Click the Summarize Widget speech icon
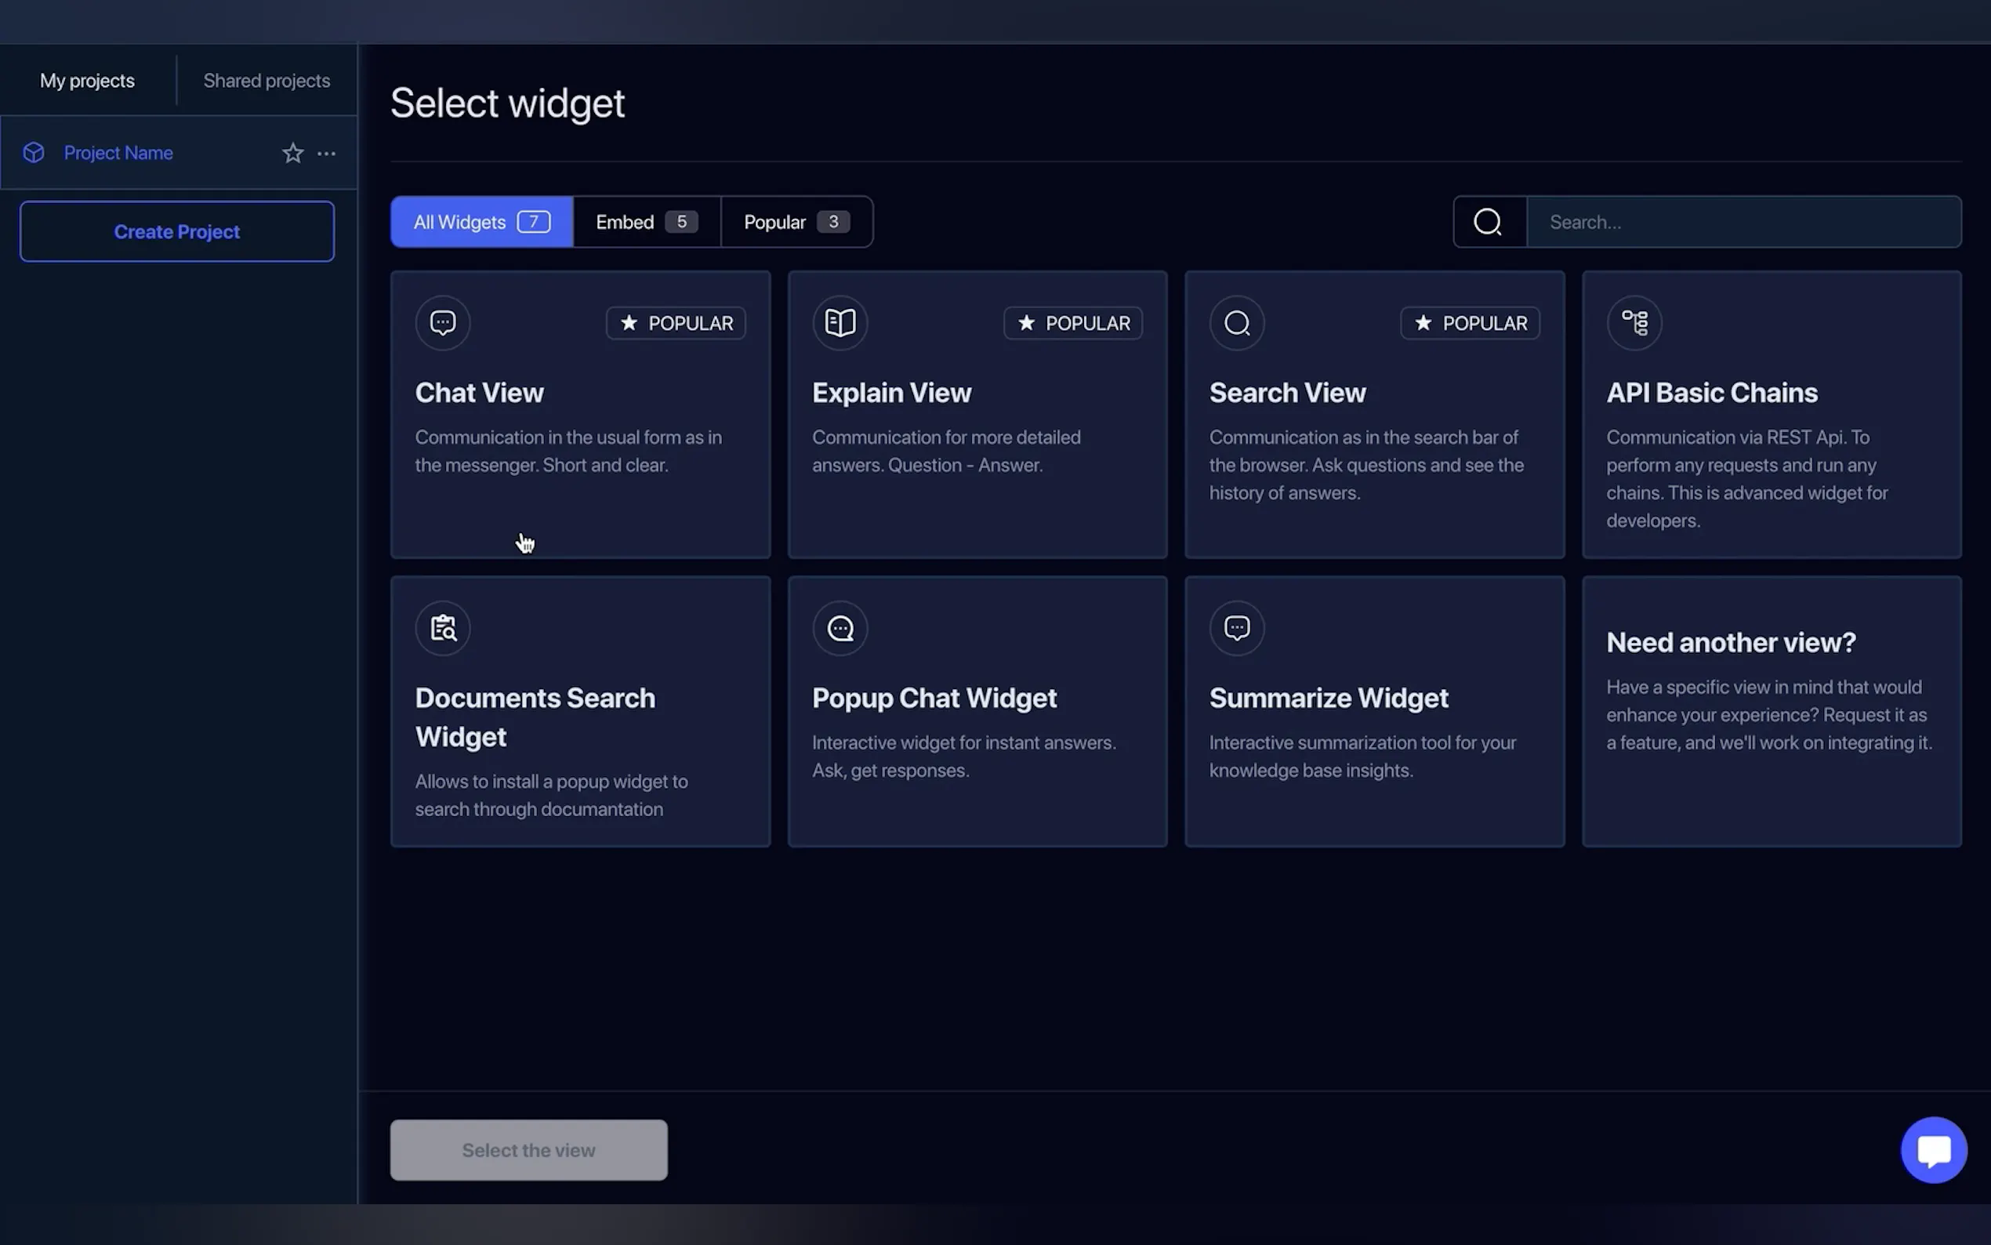The width and height of the screenshot is (1991, 1245). [1237, 627]
